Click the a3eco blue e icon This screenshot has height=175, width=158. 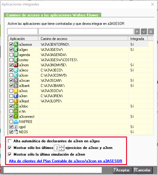tap(16, 70)
